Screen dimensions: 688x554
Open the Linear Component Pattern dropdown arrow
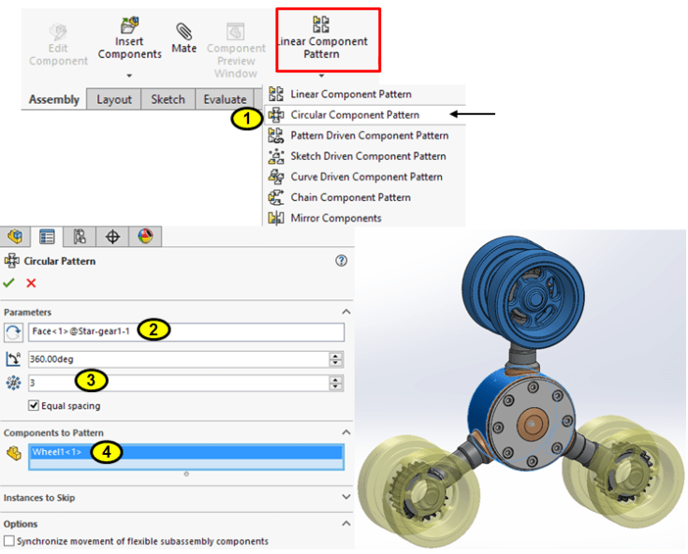(322, 76)
